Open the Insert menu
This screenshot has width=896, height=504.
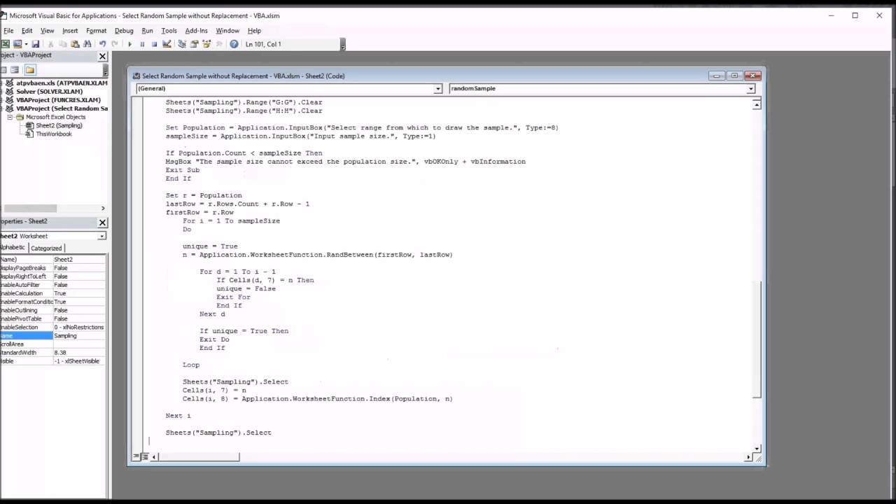point(70,31)
